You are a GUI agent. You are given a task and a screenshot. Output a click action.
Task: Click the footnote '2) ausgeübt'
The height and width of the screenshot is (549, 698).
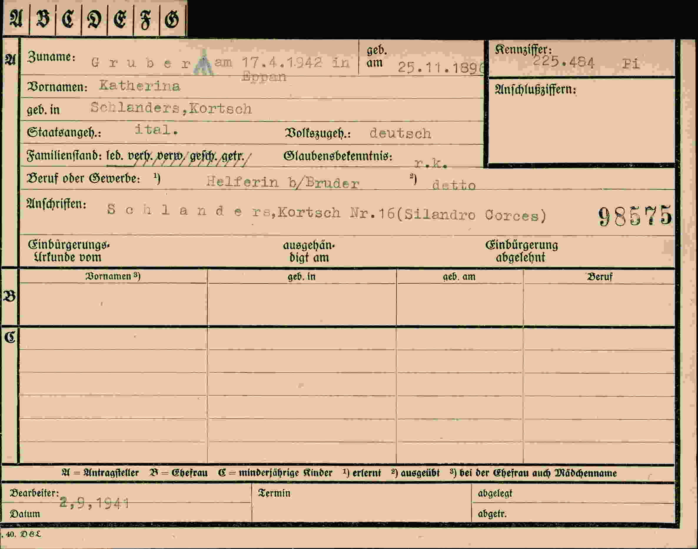[x=416, y=473]
